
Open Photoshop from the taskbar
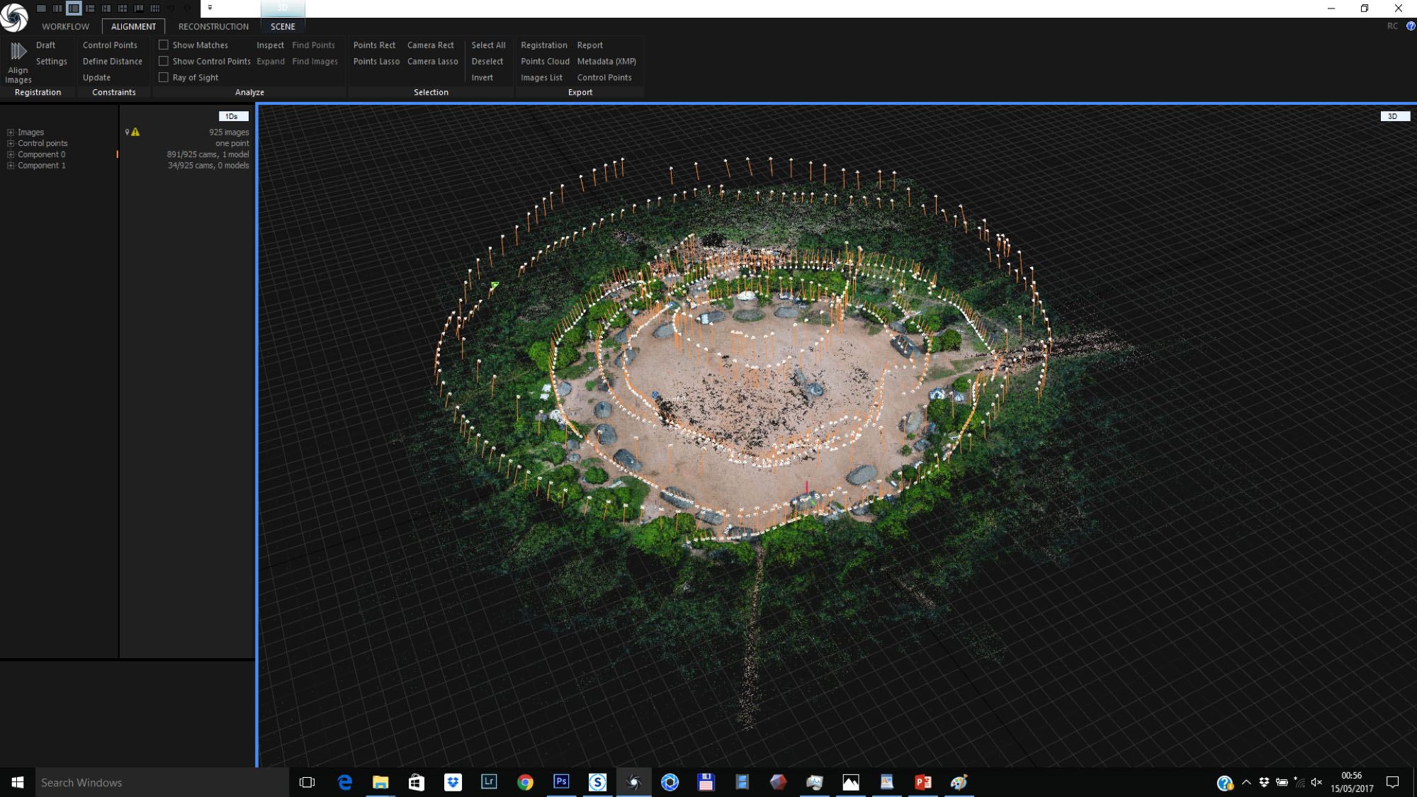click(x=561, y=782)
